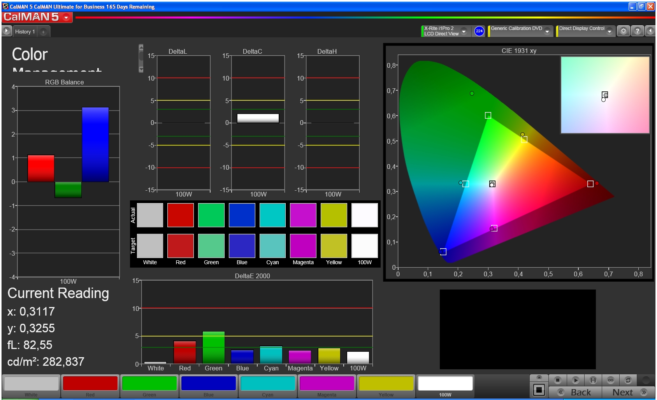Click the black pattern preview window

(x=518, y=329)
